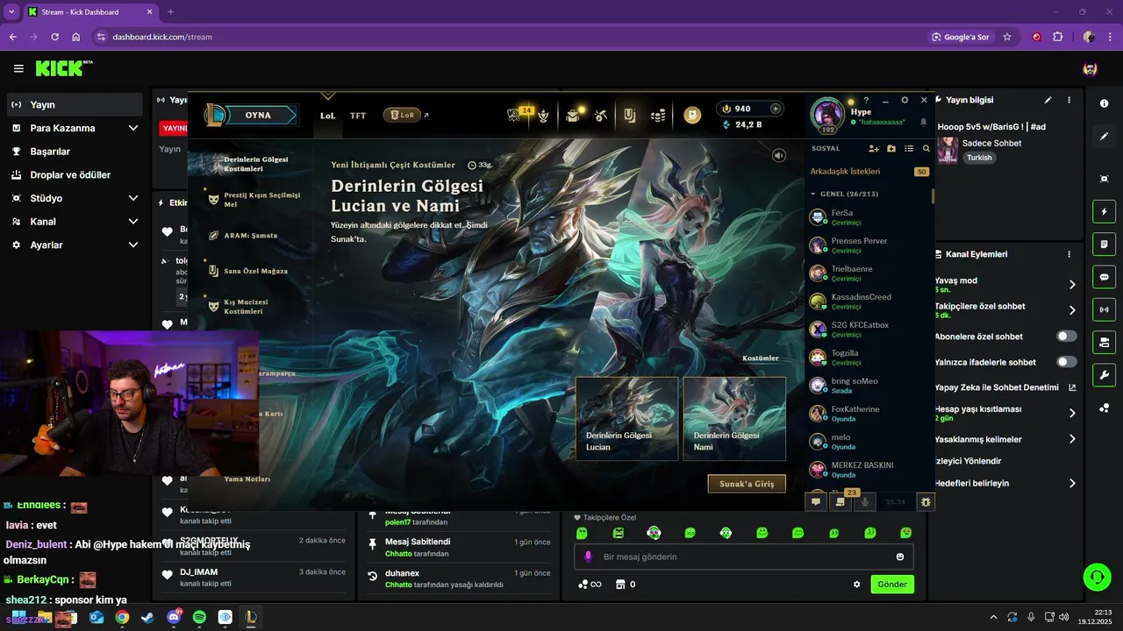
Task: Click Sunak'a Giriş button
Action: [747, 484]
